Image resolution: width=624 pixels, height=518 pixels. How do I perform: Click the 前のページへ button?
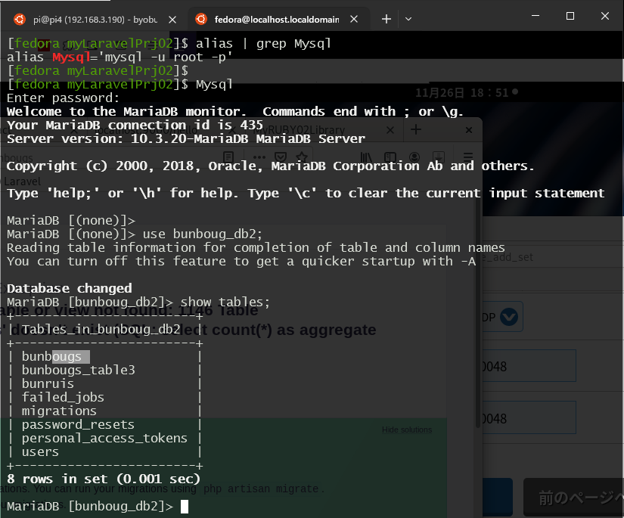point(574,497)
